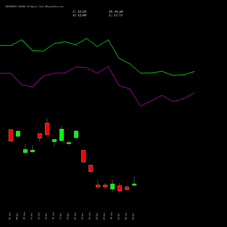The height and width of the screenshot is (227, 227).
Task: Click the open value O: 12.00
Action: [x=79, y=15]
